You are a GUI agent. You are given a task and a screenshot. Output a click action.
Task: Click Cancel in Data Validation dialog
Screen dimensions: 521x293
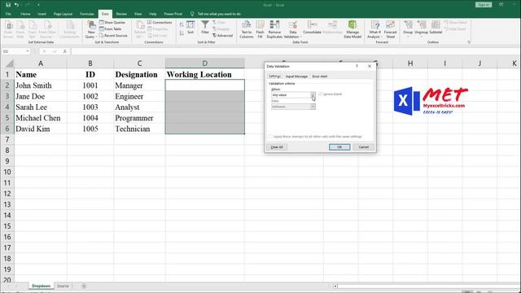[x=364, y=146]
